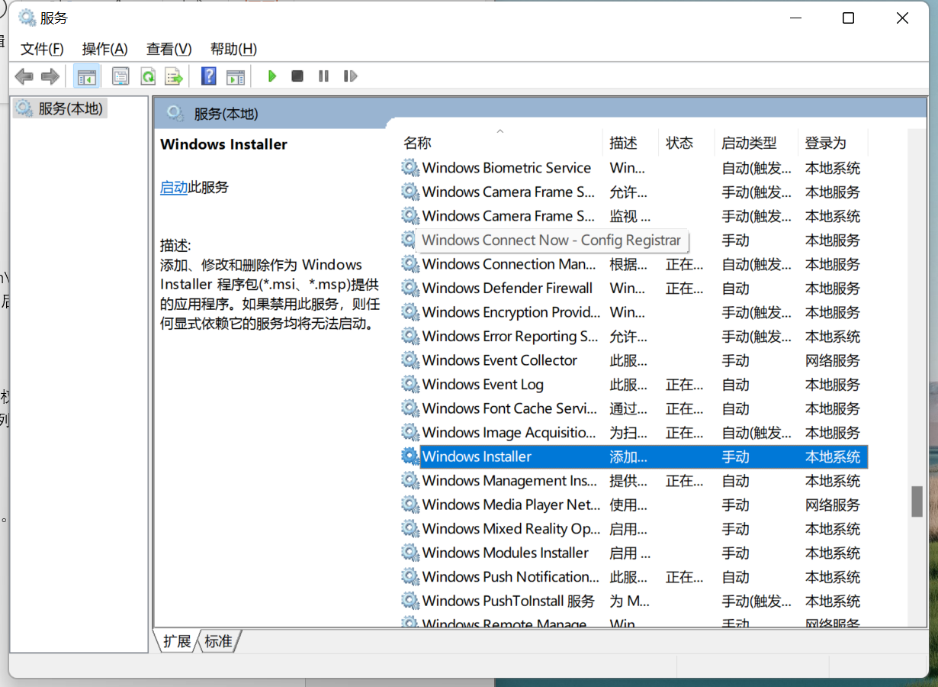Select the Windows PushToInstall 服务 row
This screenshot has height=687, width=938.
click(x=633, y=601)
